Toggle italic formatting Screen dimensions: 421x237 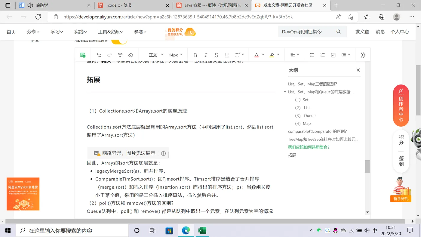coord(206,55)
